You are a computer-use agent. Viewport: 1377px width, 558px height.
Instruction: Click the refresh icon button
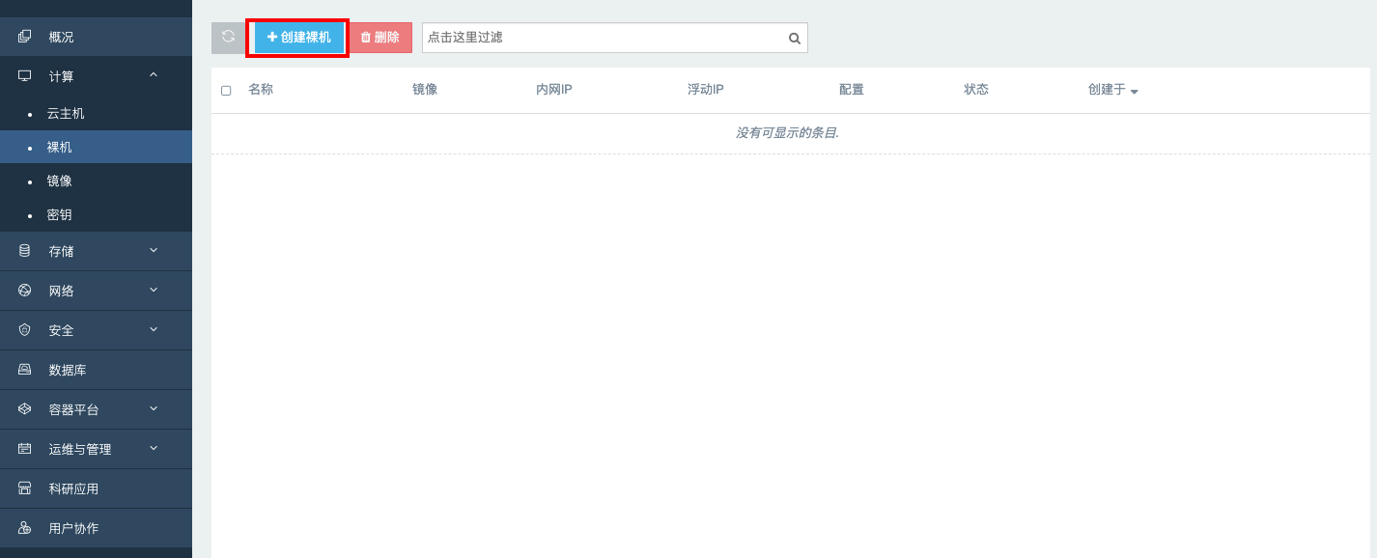[228, 37]
